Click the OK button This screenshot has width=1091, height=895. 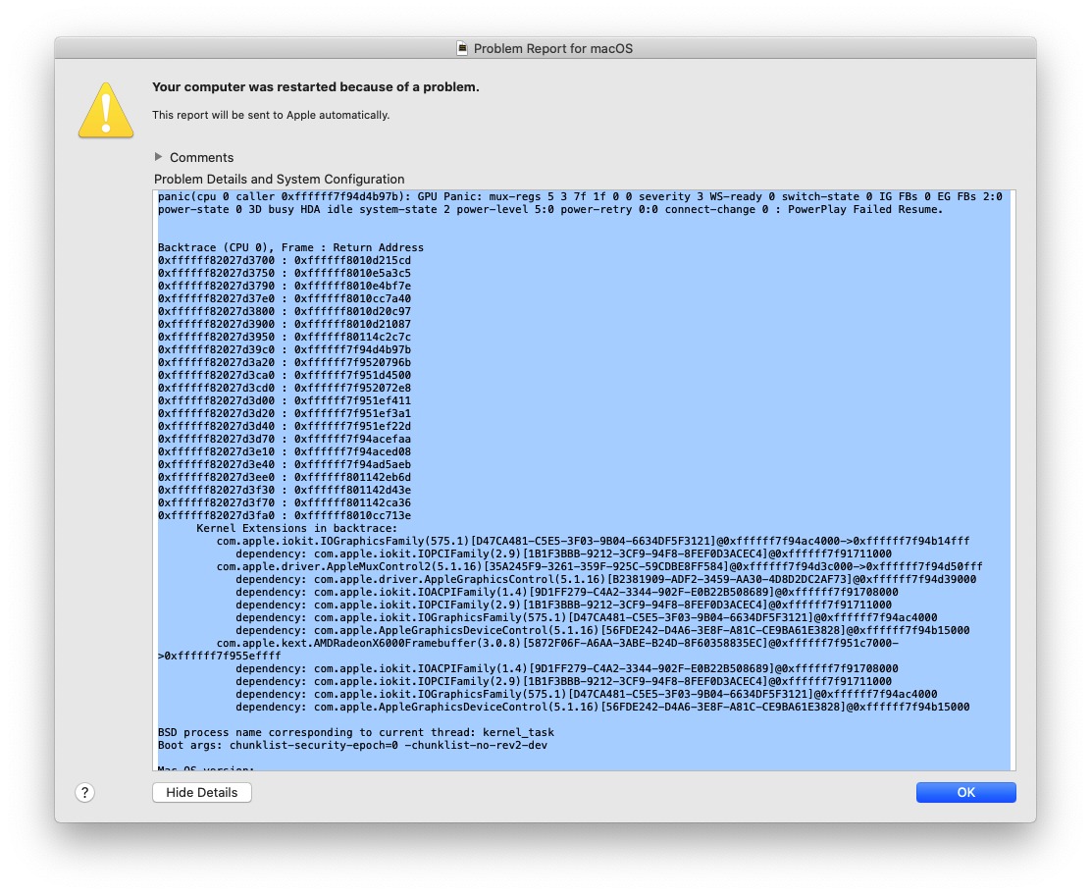coord(965,792)
